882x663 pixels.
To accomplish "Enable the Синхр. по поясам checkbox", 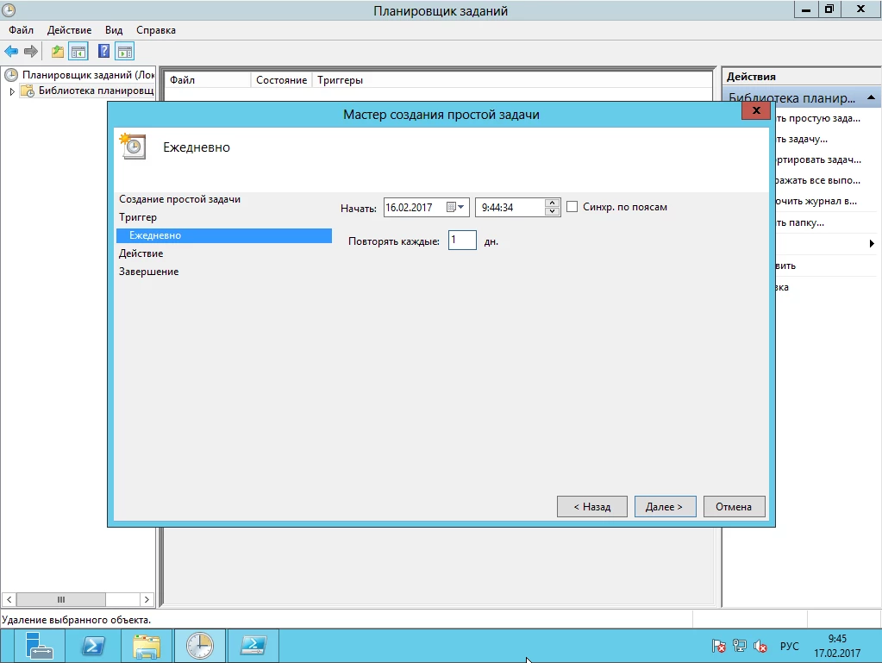I will pyautogui.click(x=572, y=207).
